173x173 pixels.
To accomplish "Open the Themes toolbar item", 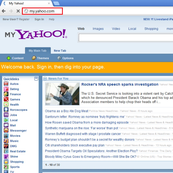I will [x=40, y=58].
